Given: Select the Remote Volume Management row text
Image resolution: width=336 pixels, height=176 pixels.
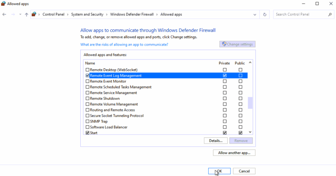Looking at the screenshot, I should pos(114,104).
